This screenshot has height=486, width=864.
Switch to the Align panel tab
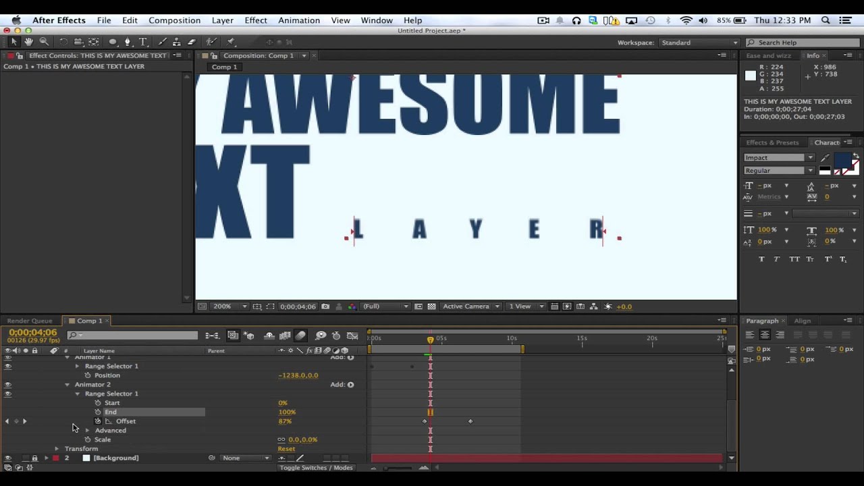[802, 321]
